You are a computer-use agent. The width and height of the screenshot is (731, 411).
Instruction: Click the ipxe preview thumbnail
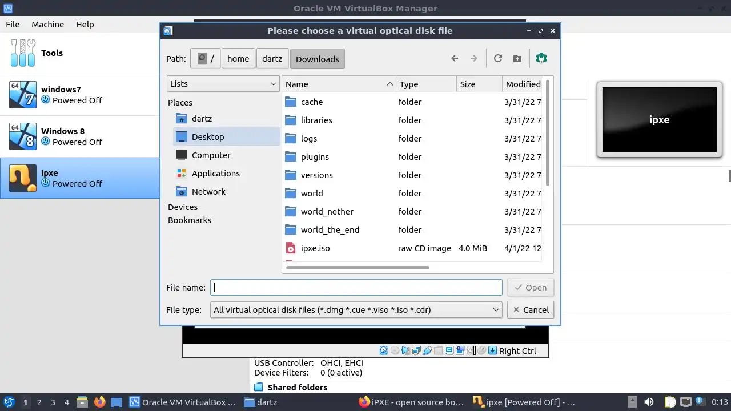point(660,120)
